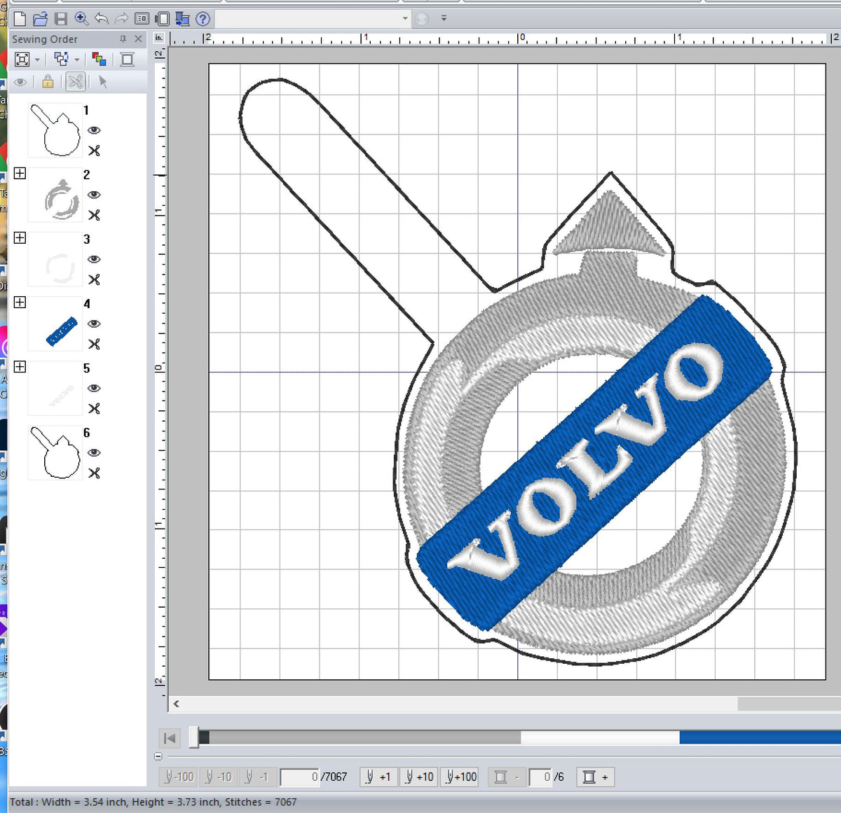
Task: Activate the arrow selection tool
Action: (102, 82)
